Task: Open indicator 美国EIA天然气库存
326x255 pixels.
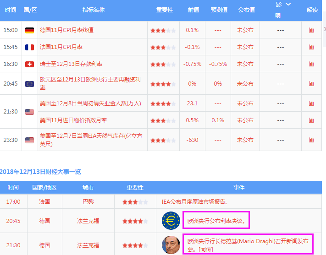Action: pyautogui.click(x=91, y=140)
